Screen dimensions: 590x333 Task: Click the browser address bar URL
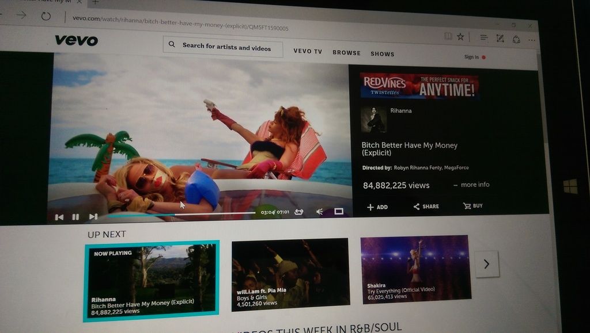[180, 23]
